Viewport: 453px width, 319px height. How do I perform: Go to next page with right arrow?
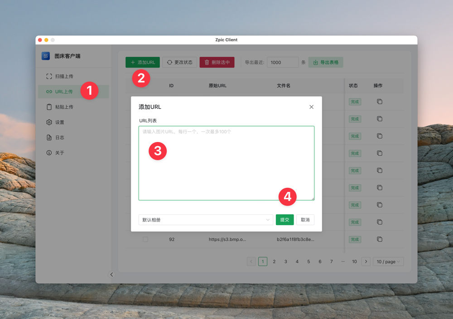pyautogui.click(x=366, y=262)
